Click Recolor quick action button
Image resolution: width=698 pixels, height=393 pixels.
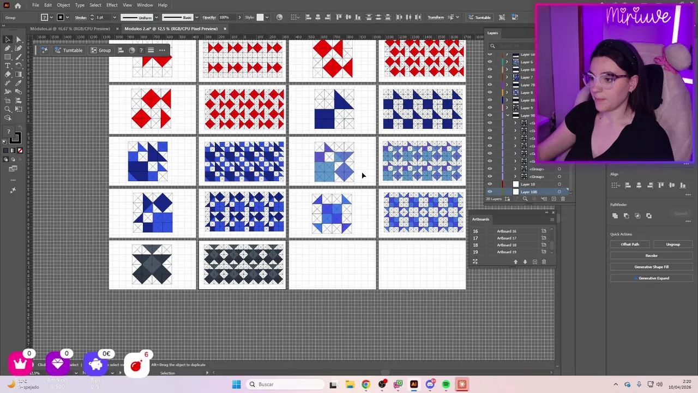coord(652,255)
